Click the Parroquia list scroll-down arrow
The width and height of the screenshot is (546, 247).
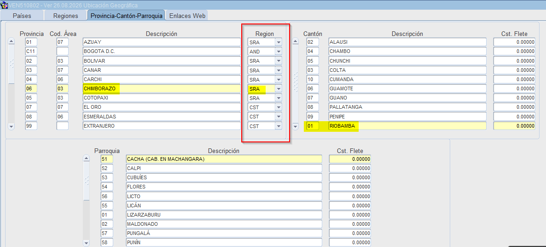point(87,243)
